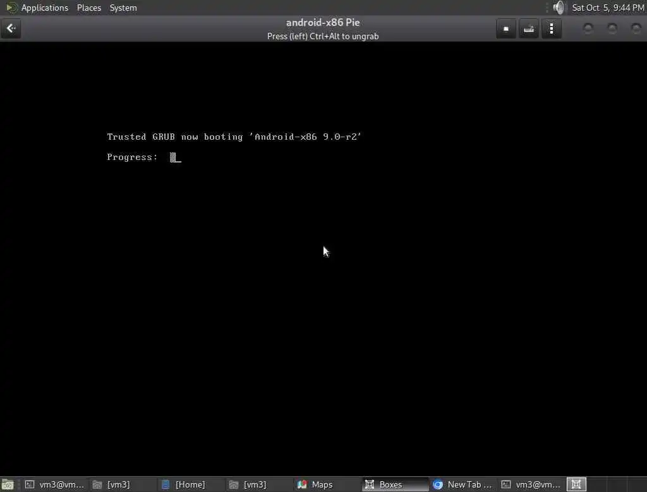Screen dimensions: 647x492
Task: Click the fullscreen square button
Action: tap(506, 28)
